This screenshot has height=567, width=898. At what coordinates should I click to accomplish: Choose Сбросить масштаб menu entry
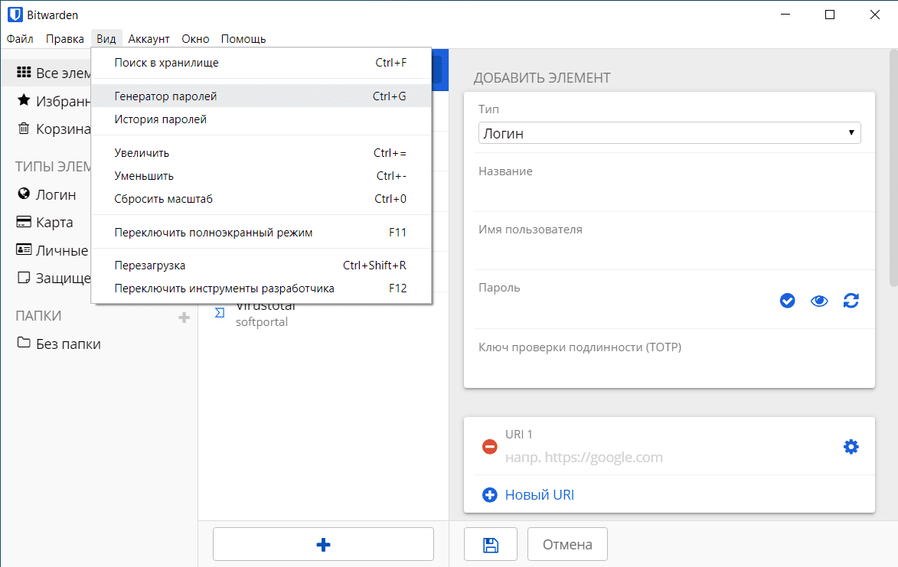tap(261, 198)
